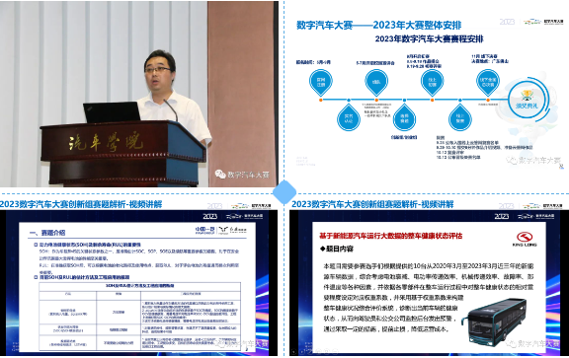
Task: Click the WeChat watermark icon on speaker photo
Action: (x=220, y=175)
